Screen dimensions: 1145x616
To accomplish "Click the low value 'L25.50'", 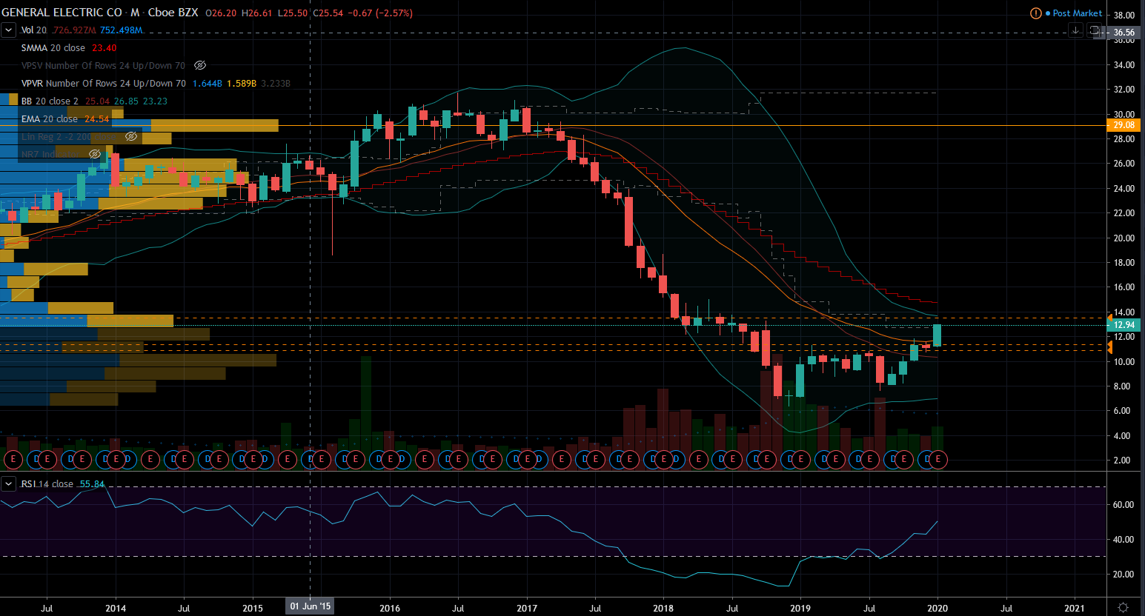I will (x=293, y=13).
